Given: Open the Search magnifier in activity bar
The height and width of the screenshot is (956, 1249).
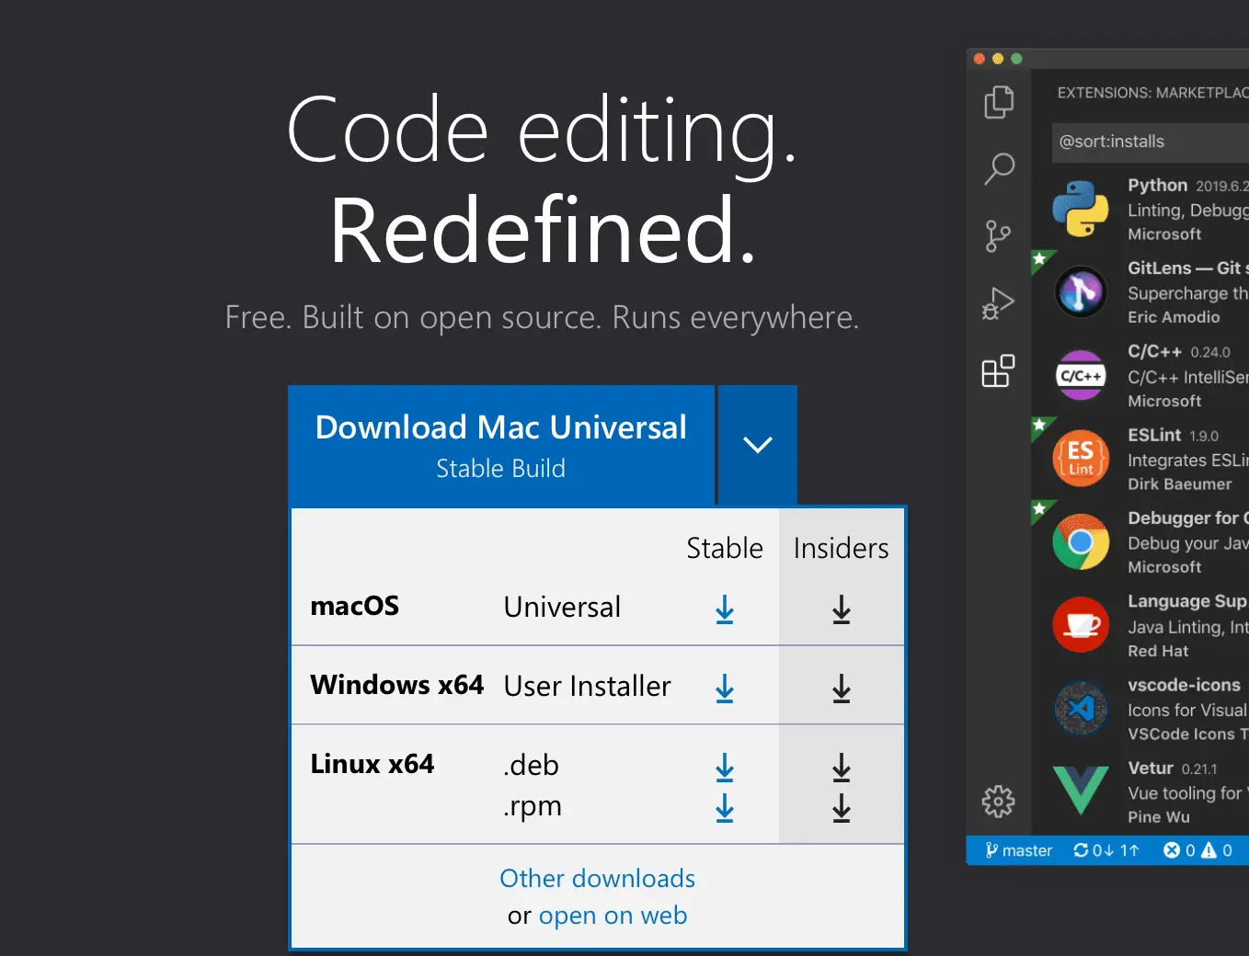Looking at the screenshot, I should pyautogui.click(x=999, y=169).
